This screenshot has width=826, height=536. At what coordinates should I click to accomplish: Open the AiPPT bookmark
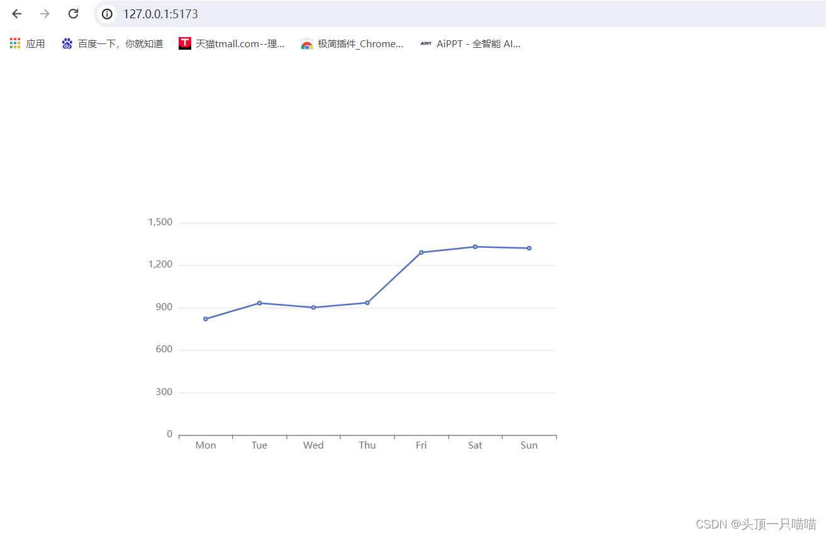pyautogui.click(x=470, y=43)
